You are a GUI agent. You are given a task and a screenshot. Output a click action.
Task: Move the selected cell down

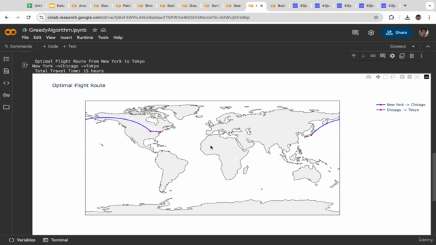(x=363, y=56)
